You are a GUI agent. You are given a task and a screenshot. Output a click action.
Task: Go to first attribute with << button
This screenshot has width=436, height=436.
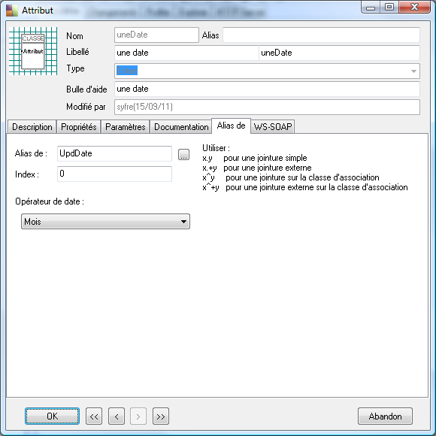[x=94, y=416]
